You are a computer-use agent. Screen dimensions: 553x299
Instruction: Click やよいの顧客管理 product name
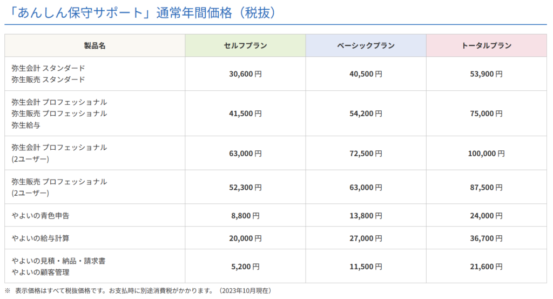(x=41, y=272)
